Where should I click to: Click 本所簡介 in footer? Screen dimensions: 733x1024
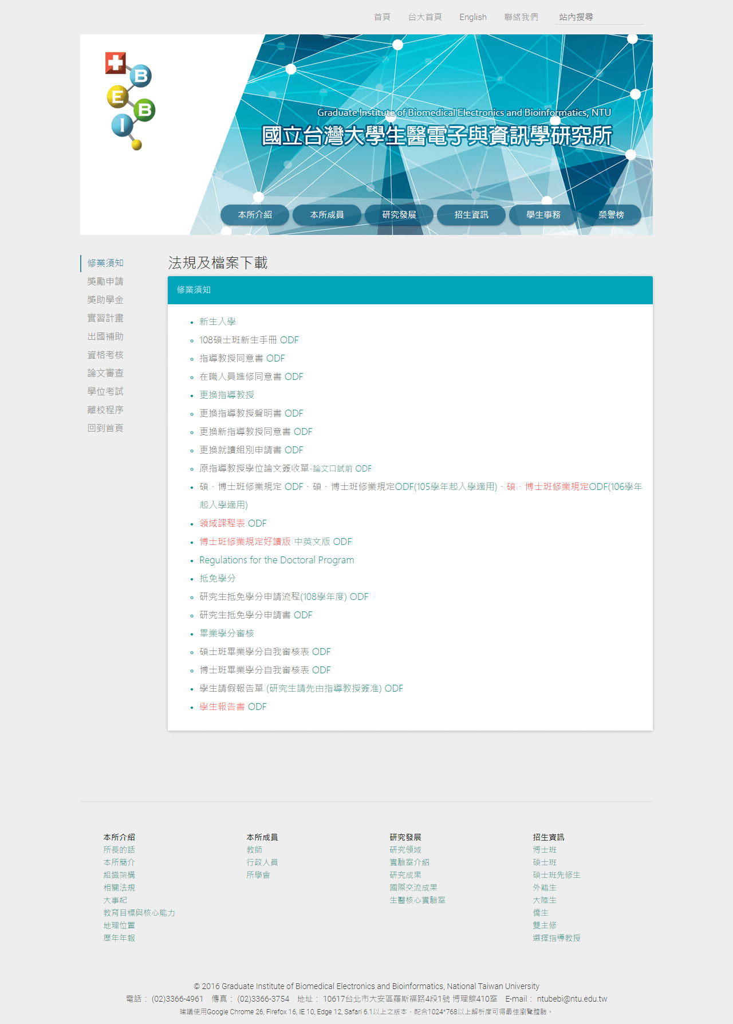(119, 862)
